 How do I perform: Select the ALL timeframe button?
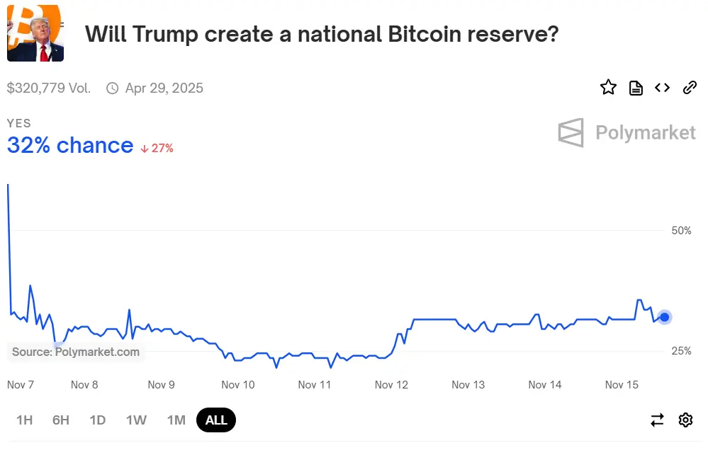pyautogui.click(x=215, y=420)
